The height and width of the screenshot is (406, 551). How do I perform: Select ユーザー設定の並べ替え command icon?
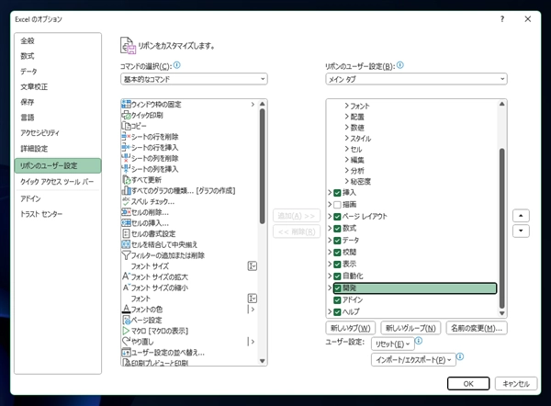click(x=126, y=352)
